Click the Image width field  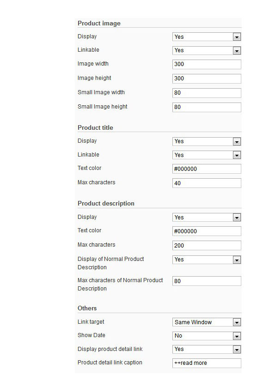point(207,64)
